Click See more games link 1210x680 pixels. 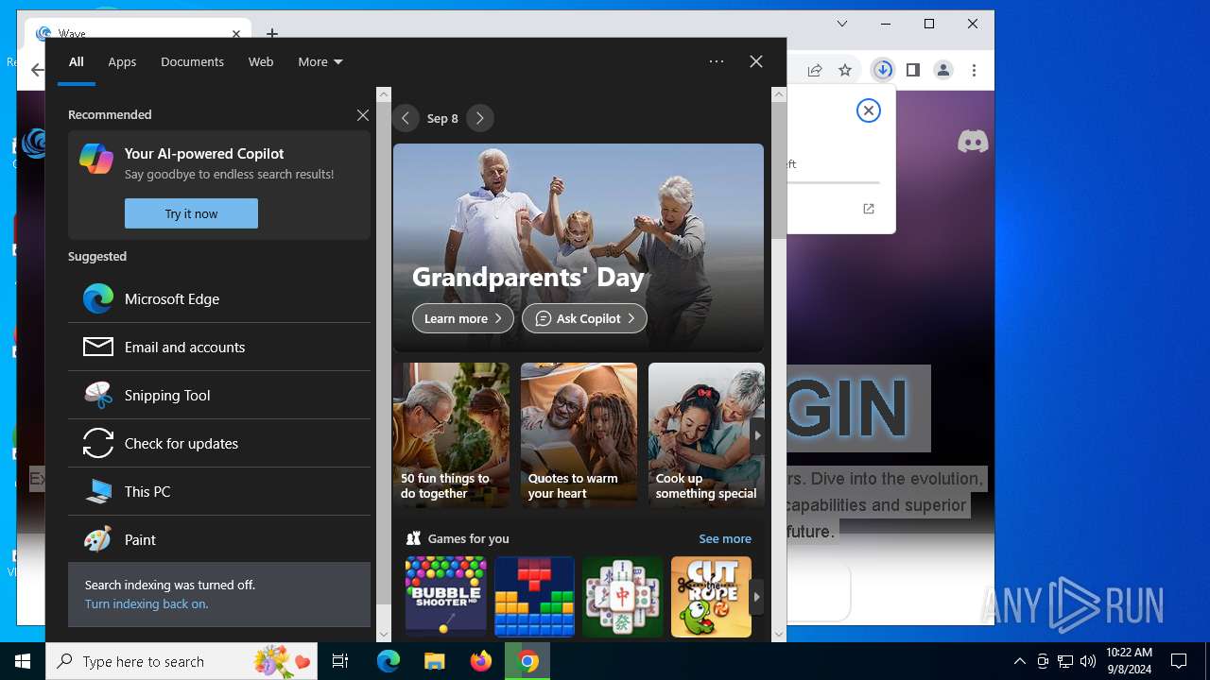[725, 538]
